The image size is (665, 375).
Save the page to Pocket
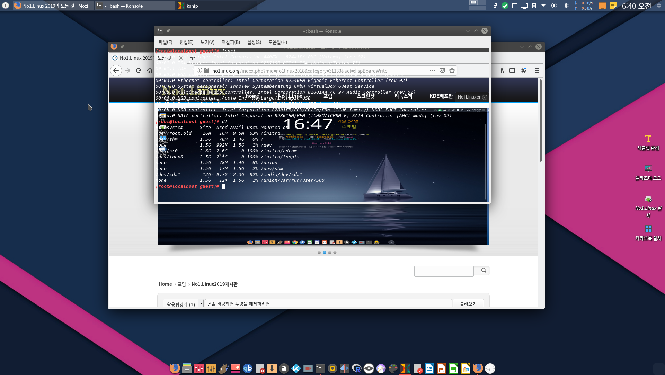pos(442,71)
